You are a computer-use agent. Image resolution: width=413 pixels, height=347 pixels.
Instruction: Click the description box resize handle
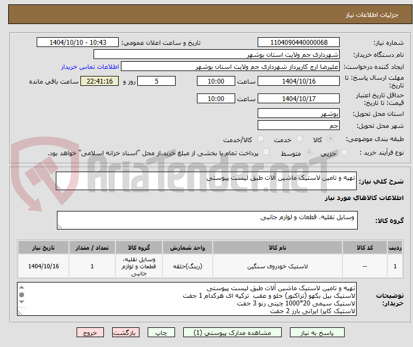[59, 187]
